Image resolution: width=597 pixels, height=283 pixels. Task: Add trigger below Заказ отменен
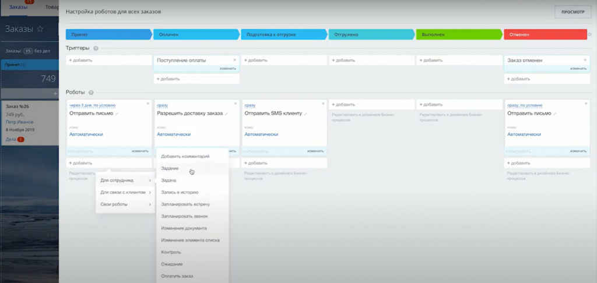pos(547,79)
